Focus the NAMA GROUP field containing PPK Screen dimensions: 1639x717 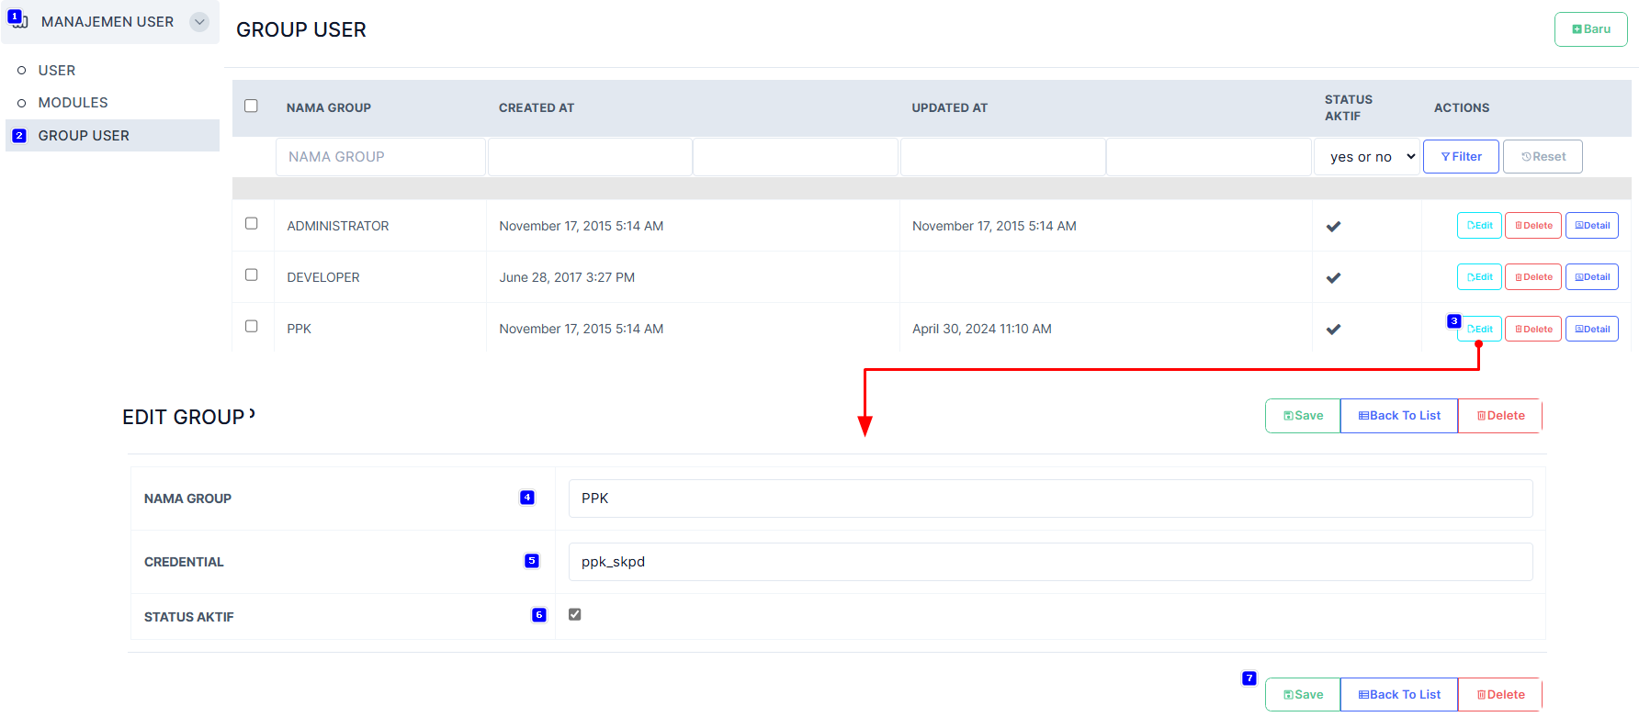click(1050, 499)
